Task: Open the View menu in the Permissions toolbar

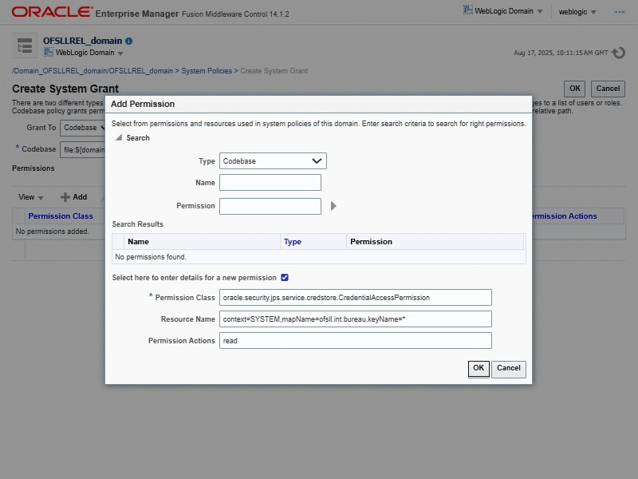Action: point(30,197)
